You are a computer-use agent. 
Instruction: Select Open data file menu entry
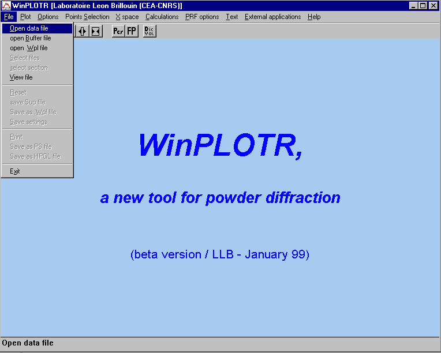click(29, 28)
